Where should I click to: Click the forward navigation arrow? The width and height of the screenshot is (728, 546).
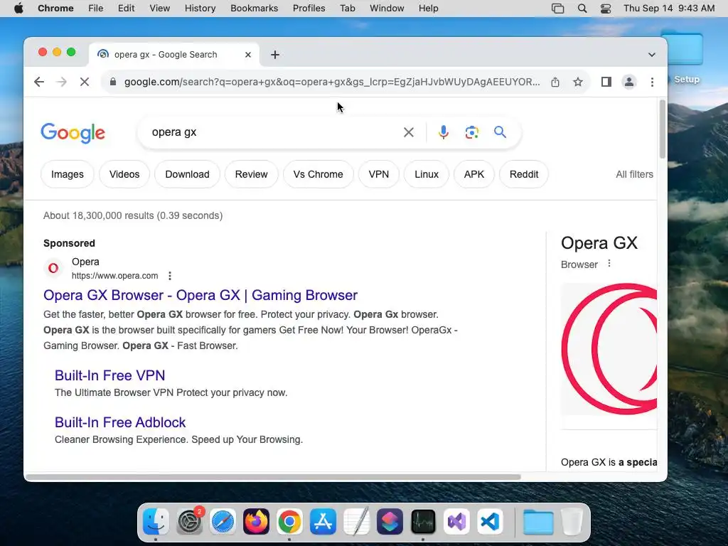(x=61, y=82)
